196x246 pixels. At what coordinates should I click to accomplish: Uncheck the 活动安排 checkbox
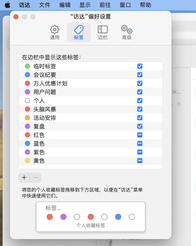click(x=140, y=118)
